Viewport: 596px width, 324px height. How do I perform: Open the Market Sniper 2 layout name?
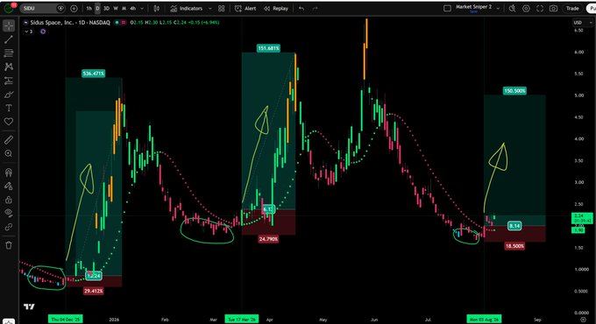[x=473, y=7]
